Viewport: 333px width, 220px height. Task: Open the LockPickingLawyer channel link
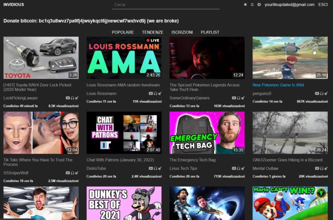click(x=20, y=98)
